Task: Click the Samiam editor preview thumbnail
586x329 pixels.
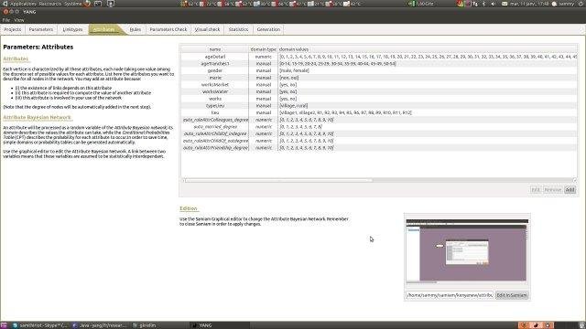Action: click(467, 250)
